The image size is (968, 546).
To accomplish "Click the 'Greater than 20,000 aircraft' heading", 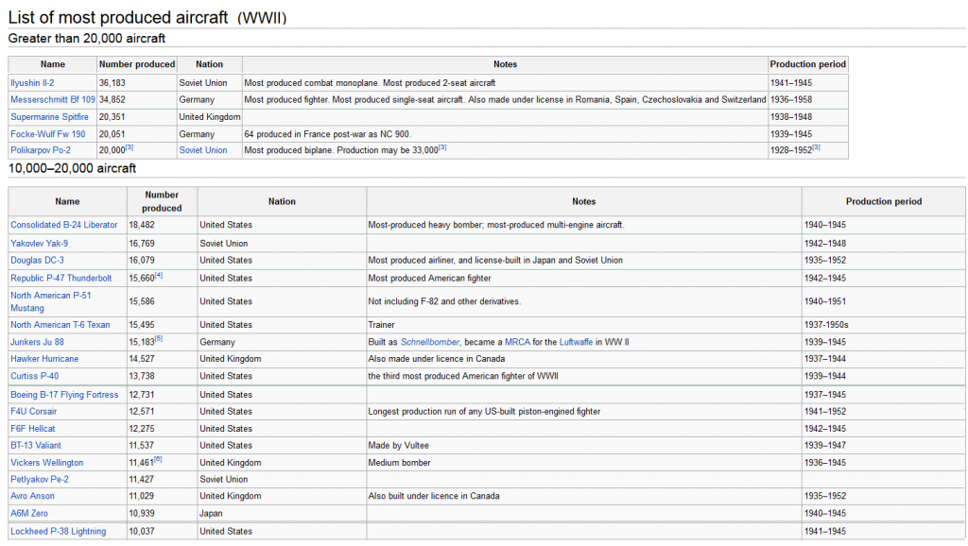I will 86,38.
